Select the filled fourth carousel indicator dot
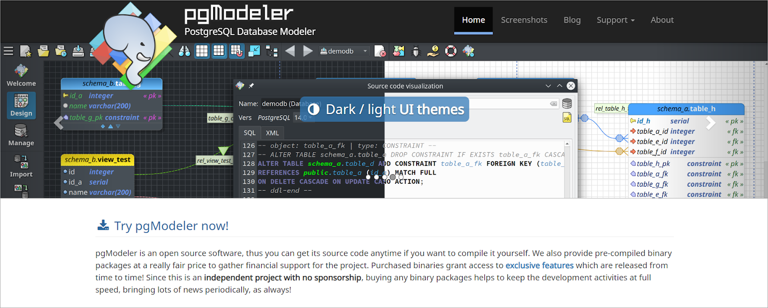The height and width of the screenshot is (308, 768). pos(393,177)
